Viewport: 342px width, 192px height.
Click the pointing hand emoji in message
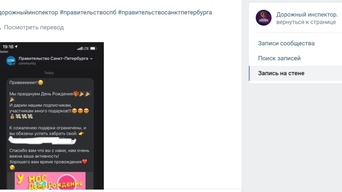click(x=81, y=134)
